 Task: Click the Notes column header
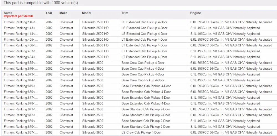click(8, 13)
